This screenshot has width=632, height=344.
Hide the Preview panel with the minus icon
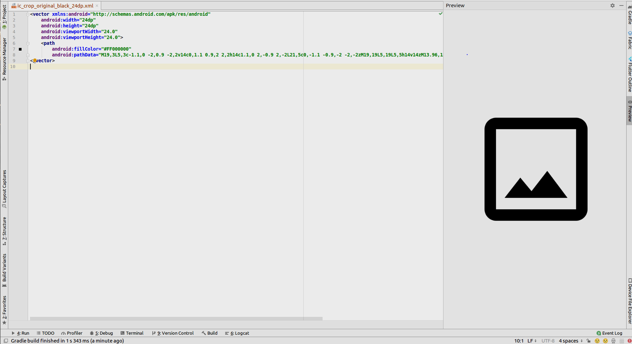pyautogui.click(x=621, y=5)
